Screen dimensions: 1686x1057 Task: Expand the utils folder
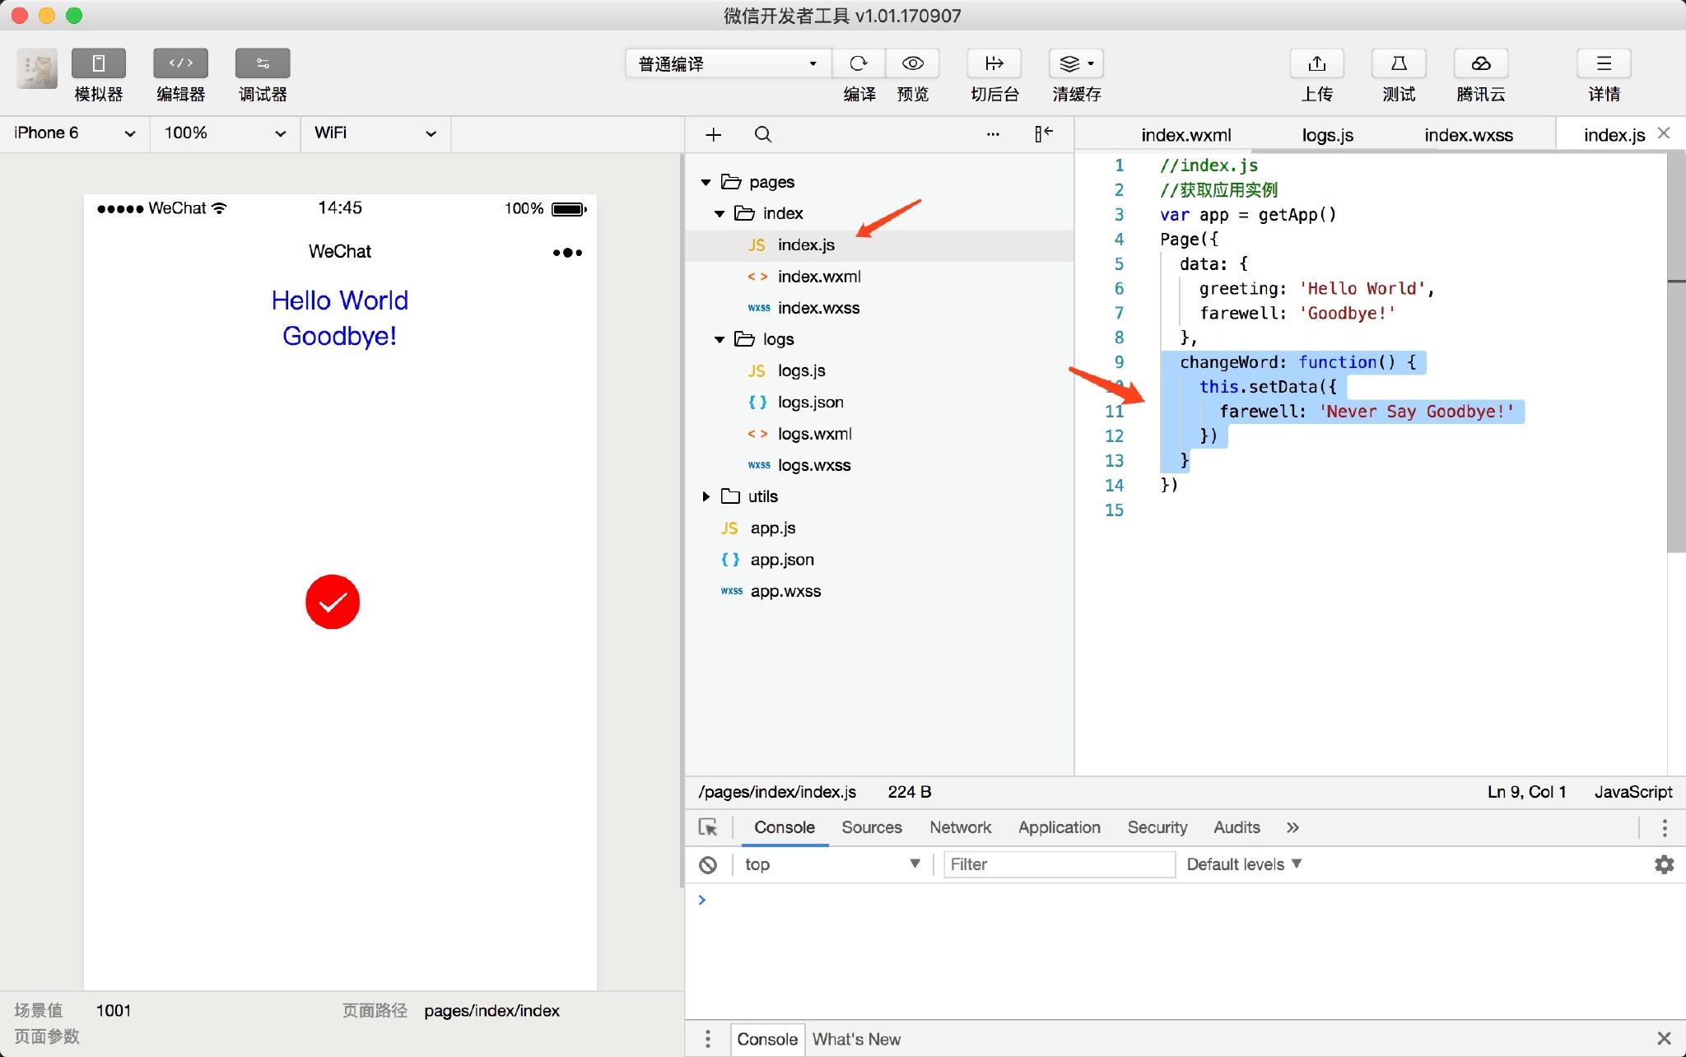point(706,496)
